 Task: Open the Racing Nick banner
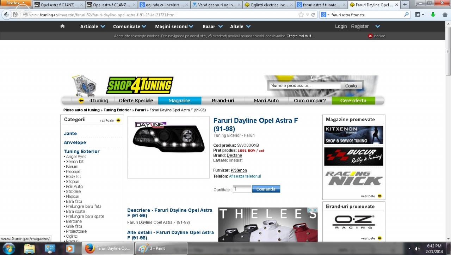[x=354, y=178]
